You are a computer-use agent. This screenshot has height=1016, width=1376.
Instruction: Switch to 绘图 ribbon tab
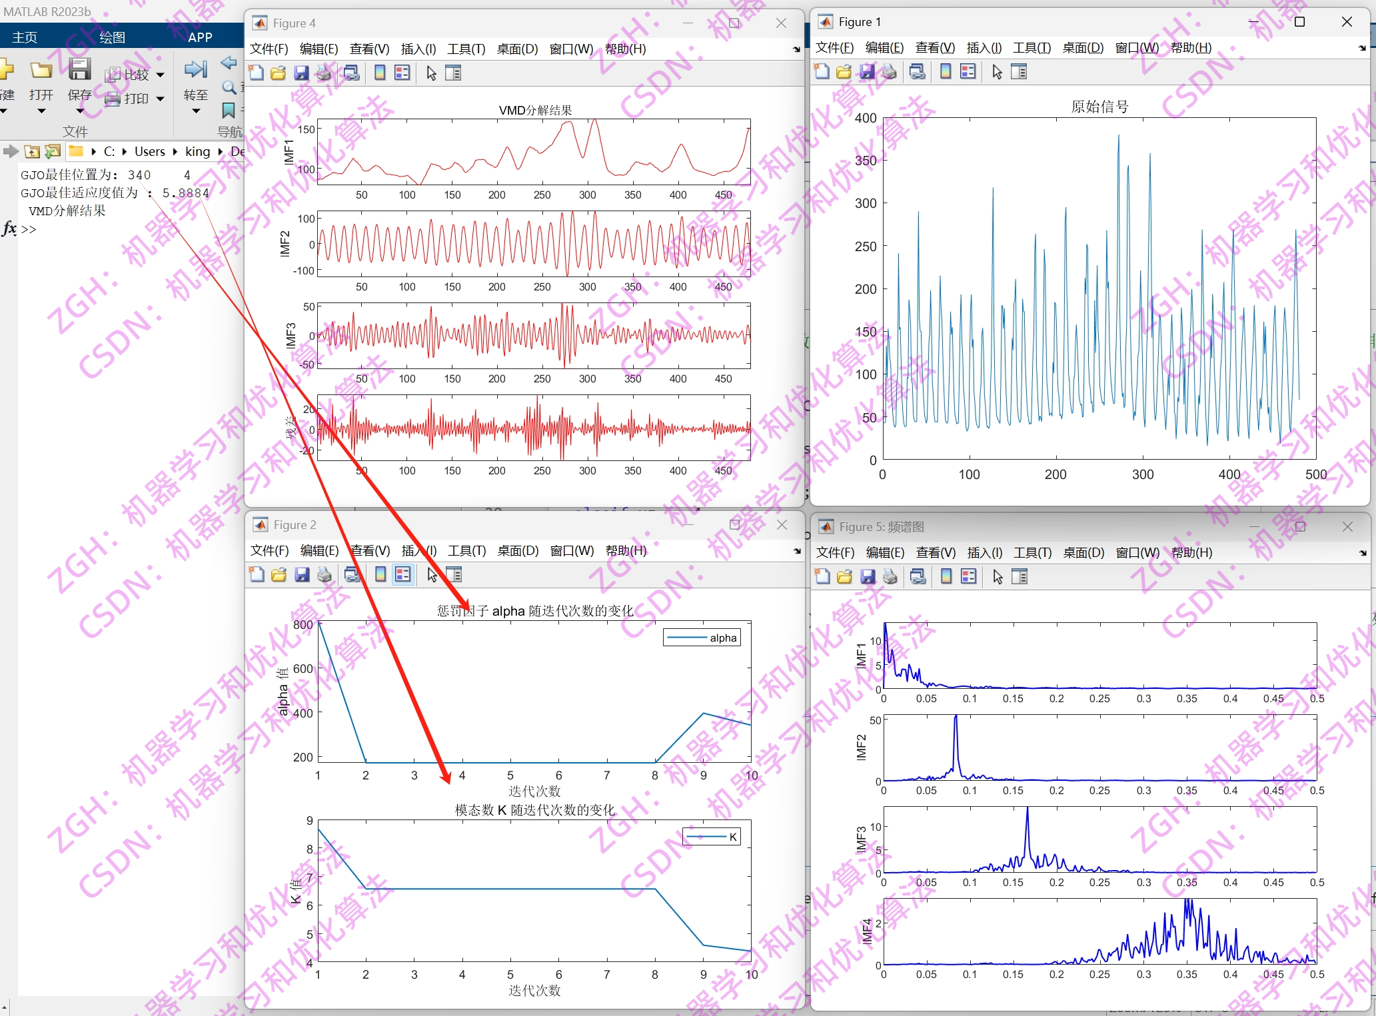[x=112, y=37]
